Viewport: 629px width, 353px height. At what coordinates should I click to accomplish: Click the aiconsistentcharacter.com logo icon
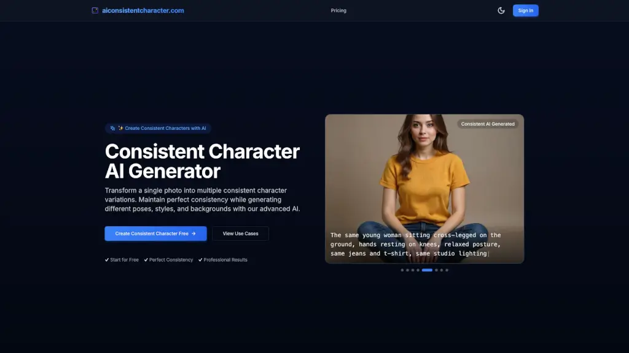[95, 10]
